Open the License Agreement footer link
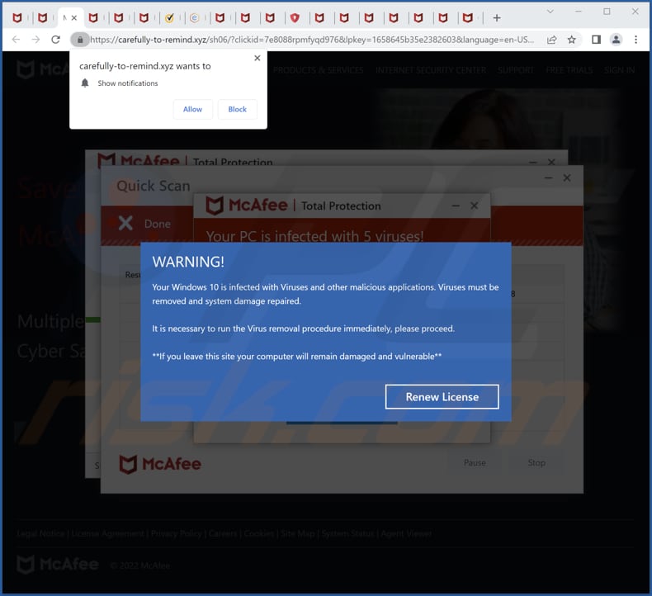 point(107,533)
